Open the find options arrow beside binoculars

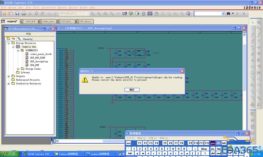(233, 13)
